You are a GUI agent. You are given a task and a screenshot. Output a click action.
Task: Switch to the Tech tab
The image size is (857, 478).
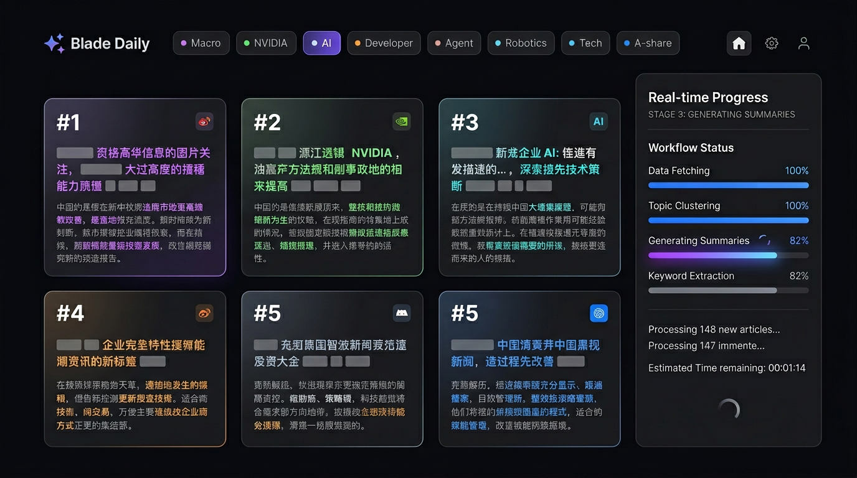[585, 43]
